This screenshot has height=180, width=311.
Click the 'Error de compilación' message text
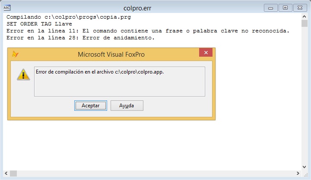tap(100, 72)
